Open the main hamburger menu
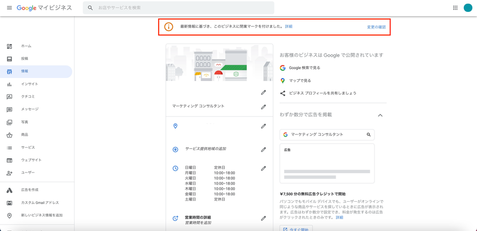 click(x=10, y=8)
